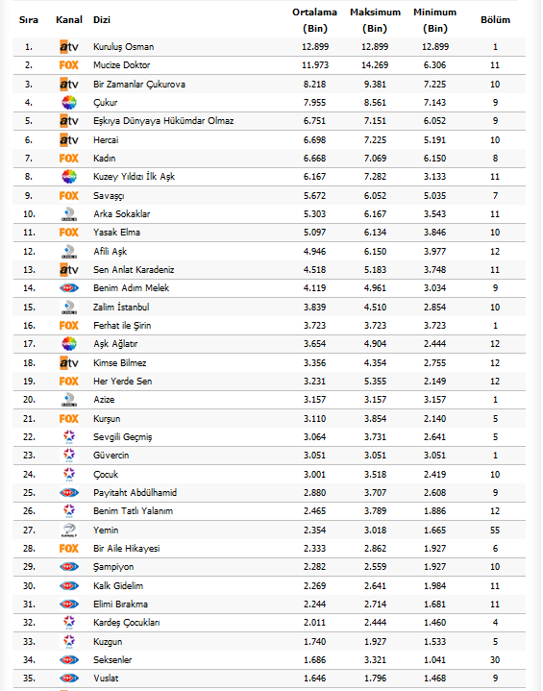Click the Kanal column header

point(69,20)
